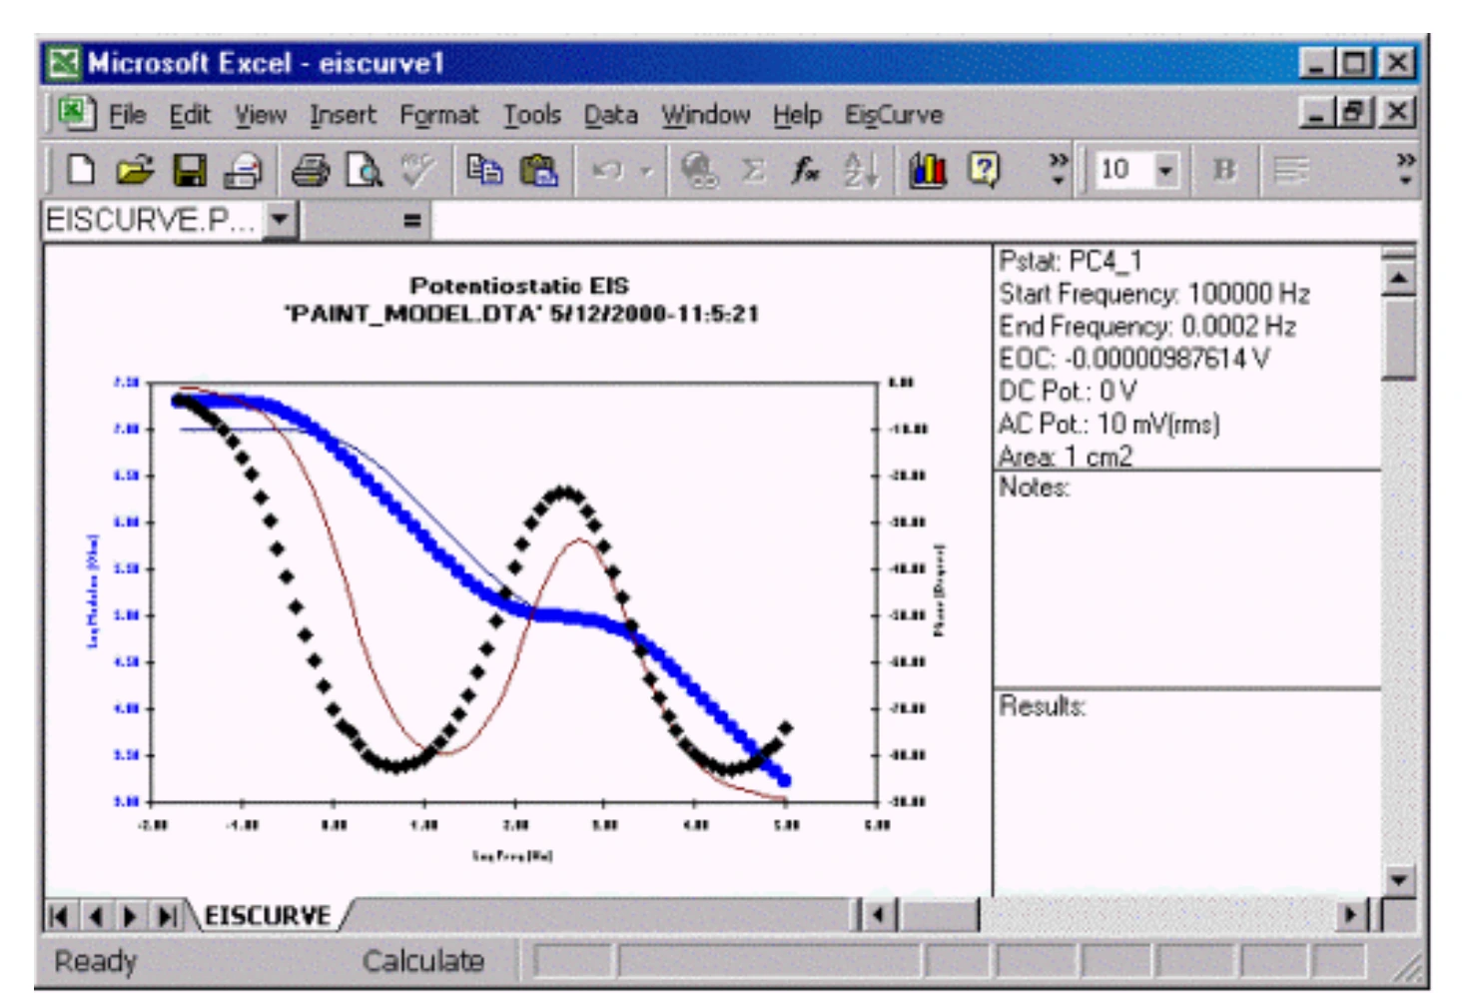Open the EisCurve menu
1465x993 pixels.
click(x=894, y=115)
